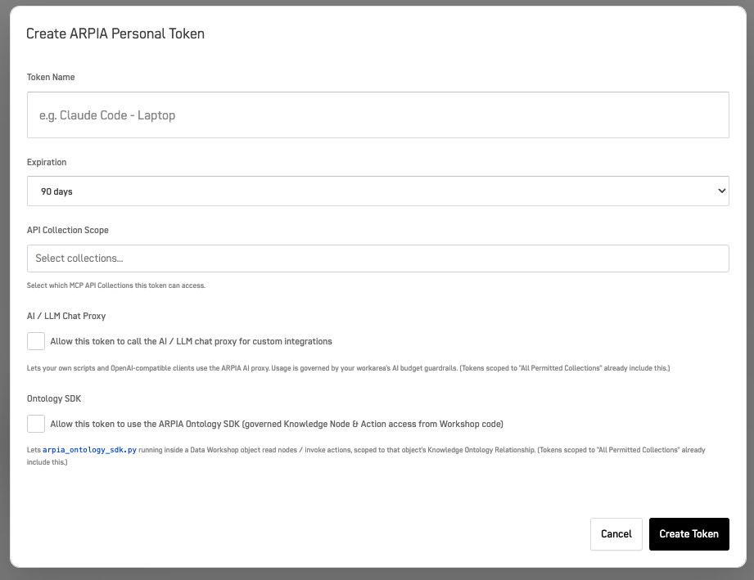
Task: Enable the AI / LLM chat proxy checkbox
Action: [x=36, y=341]
